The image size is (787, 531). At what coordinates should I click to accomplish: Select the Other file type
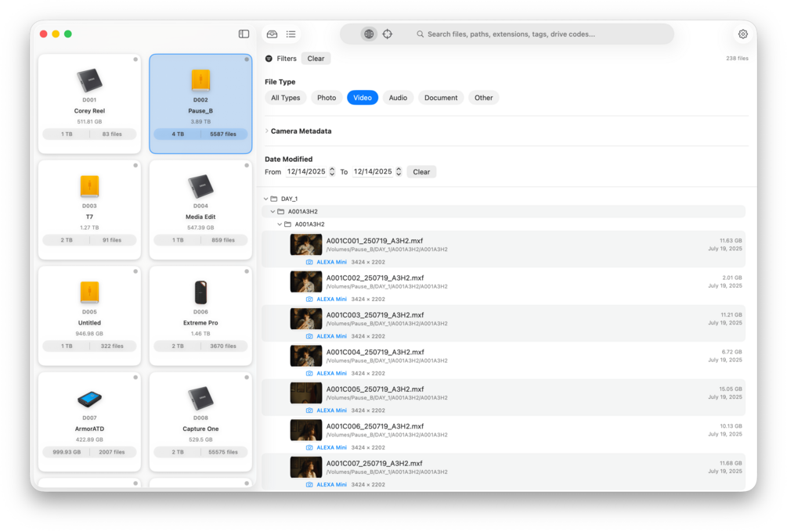point(484,98)
